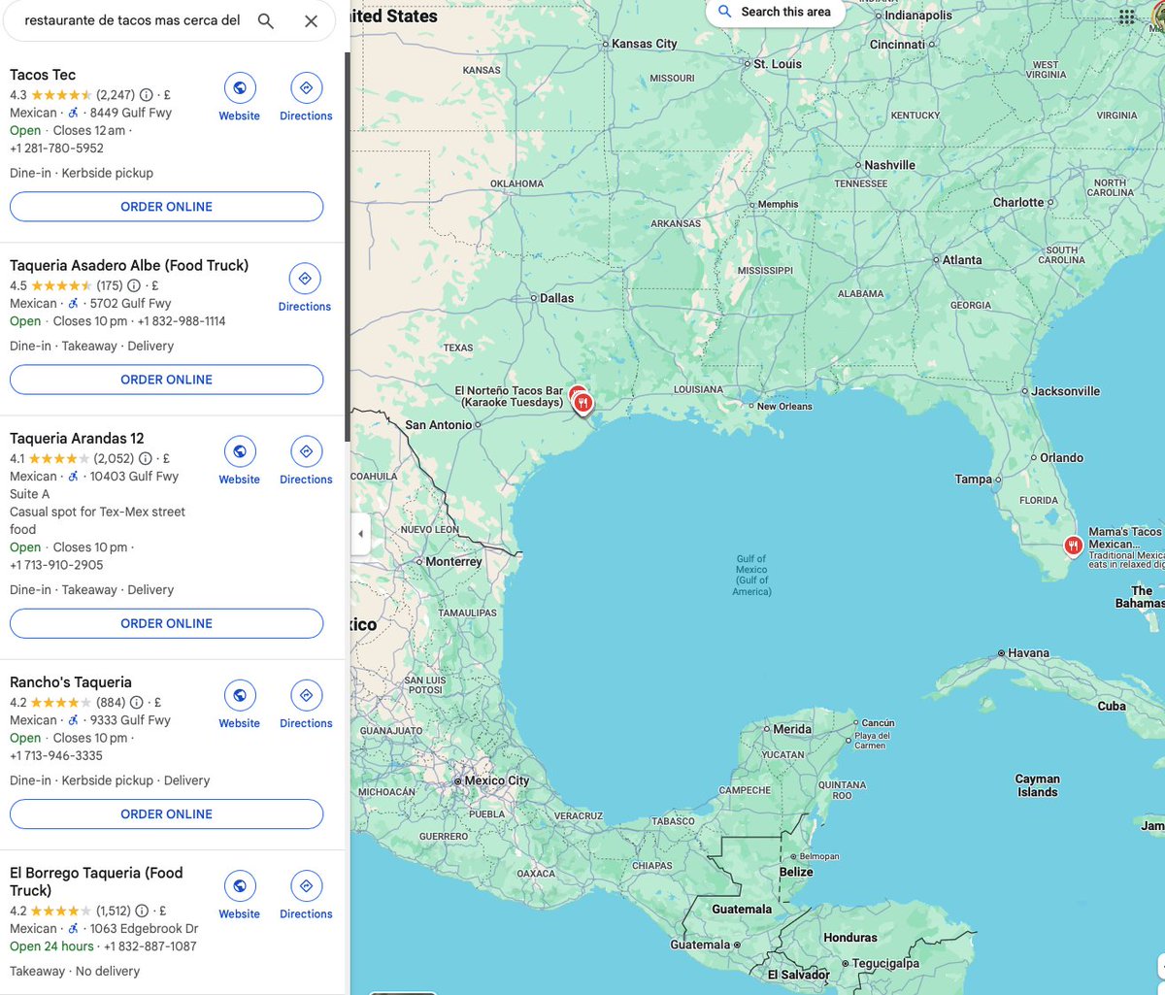
Task: Open El Borrego Taqueria (Food Truck) title
Action: pyautogui.click(x=96, y=881)
